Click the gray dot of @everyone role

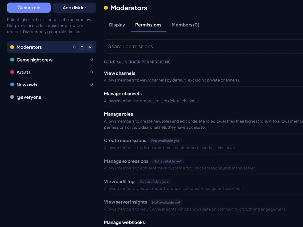[12, 97]
